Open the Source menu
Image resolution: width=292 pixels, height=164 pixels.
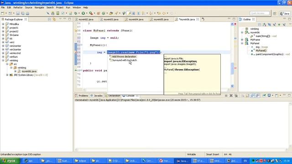coord(29,7)
